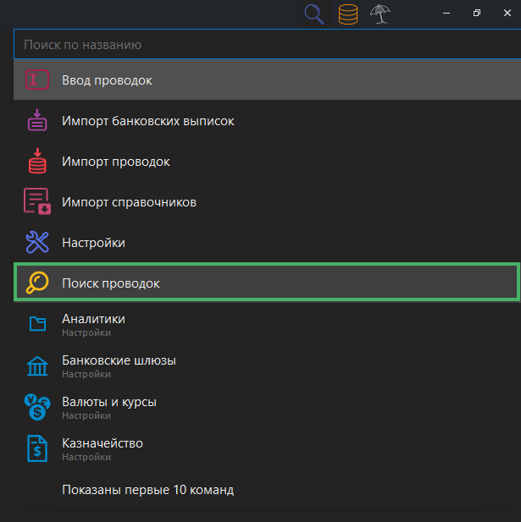Click the magnifier search icon in title bar
This screenshot has height=522, width=521.
pos(314,14)
